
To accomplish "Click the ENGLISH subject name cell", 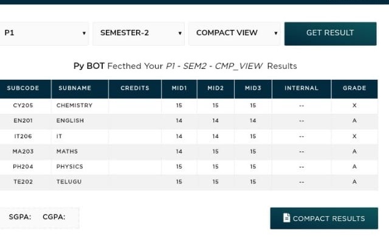I will pyautogui.click(x=70, y=121).
